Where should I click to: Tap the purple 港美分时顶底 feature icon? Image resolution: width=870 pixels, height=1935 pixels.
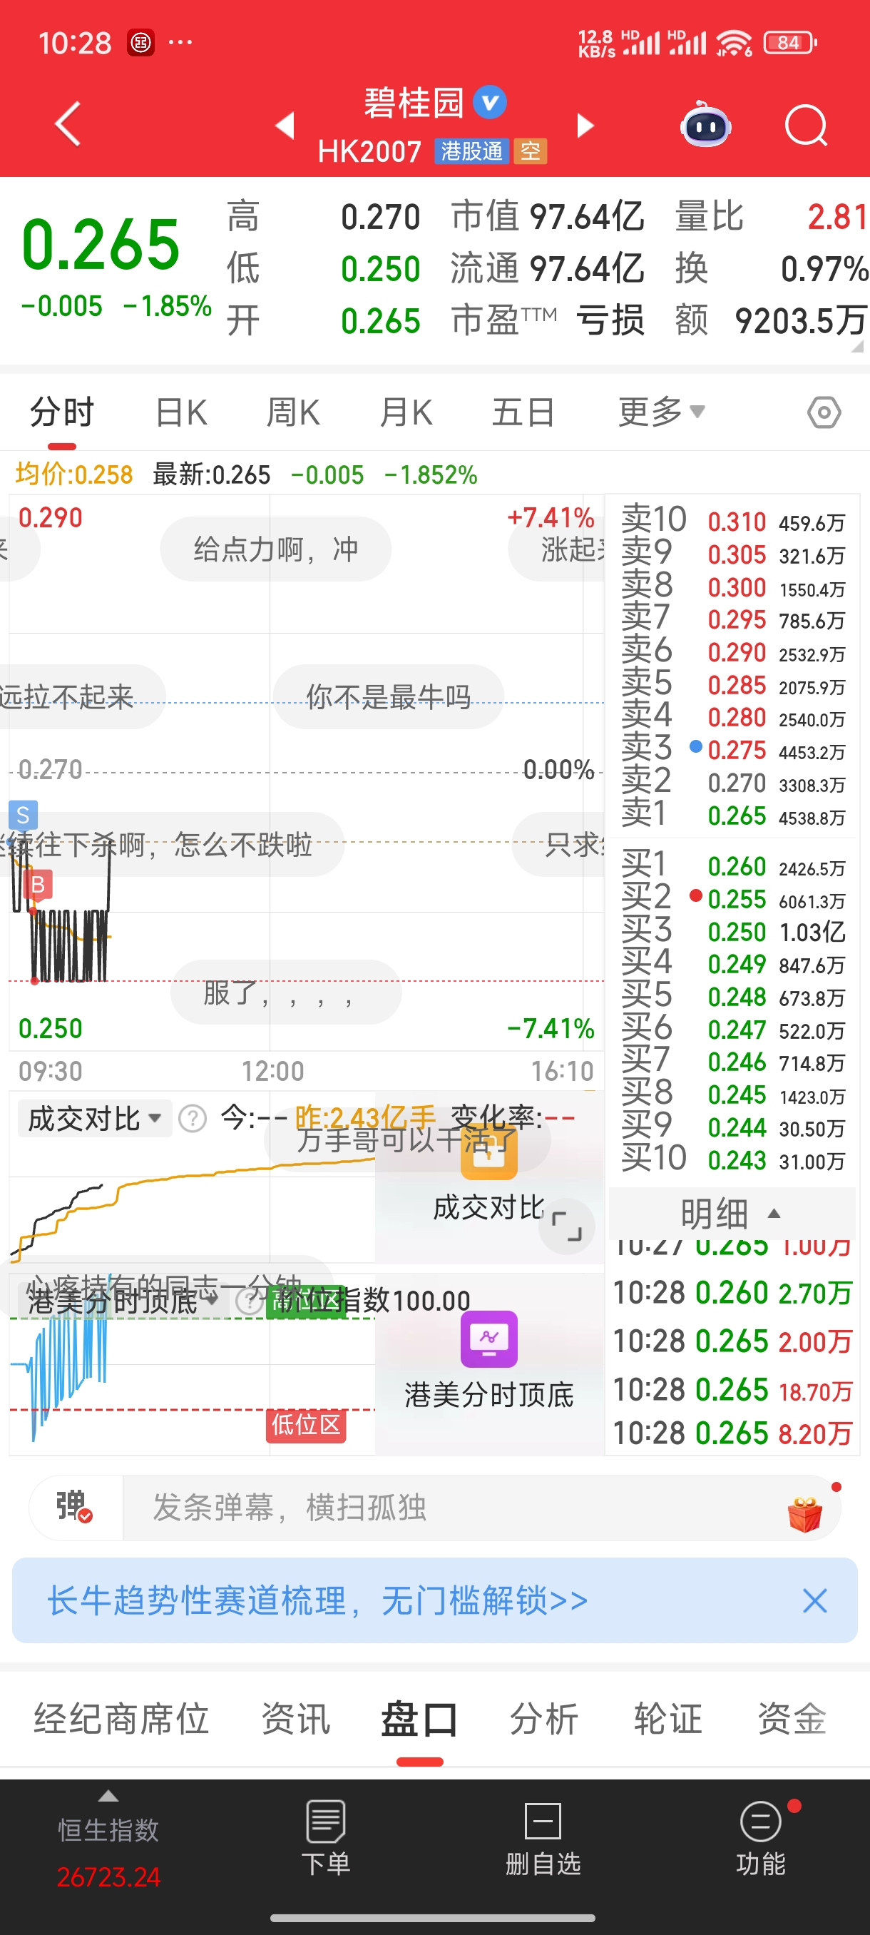(488, 1339)
